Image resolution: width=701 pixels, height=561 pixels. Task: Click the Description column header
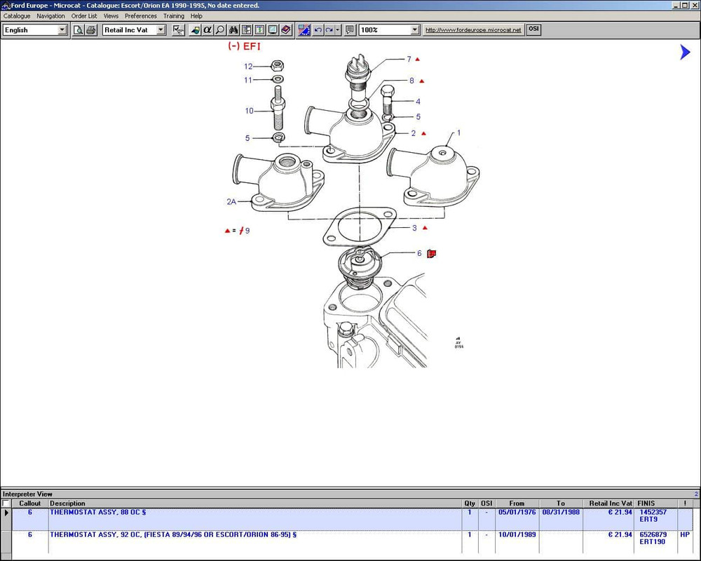[255, 503]
